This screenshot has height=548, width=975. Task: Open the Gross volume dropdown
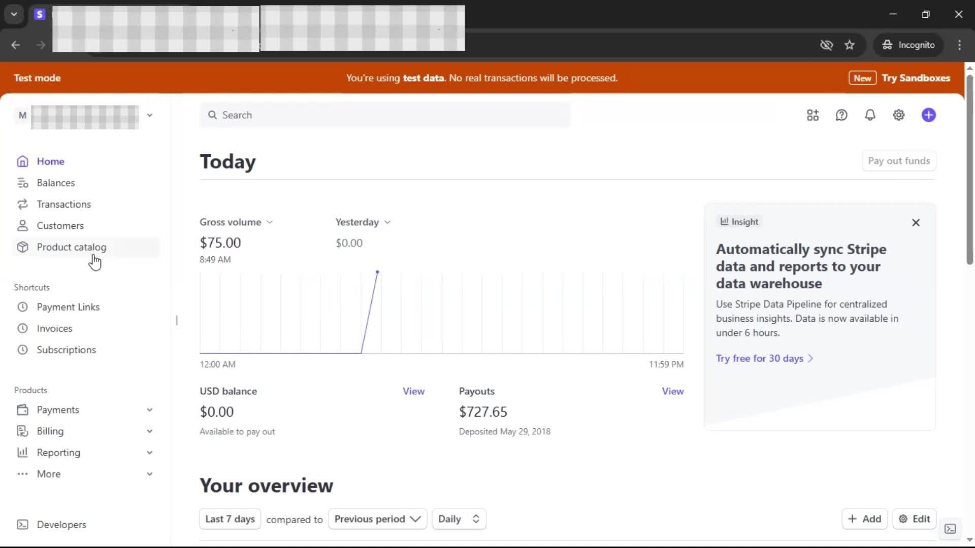[237, 222]
